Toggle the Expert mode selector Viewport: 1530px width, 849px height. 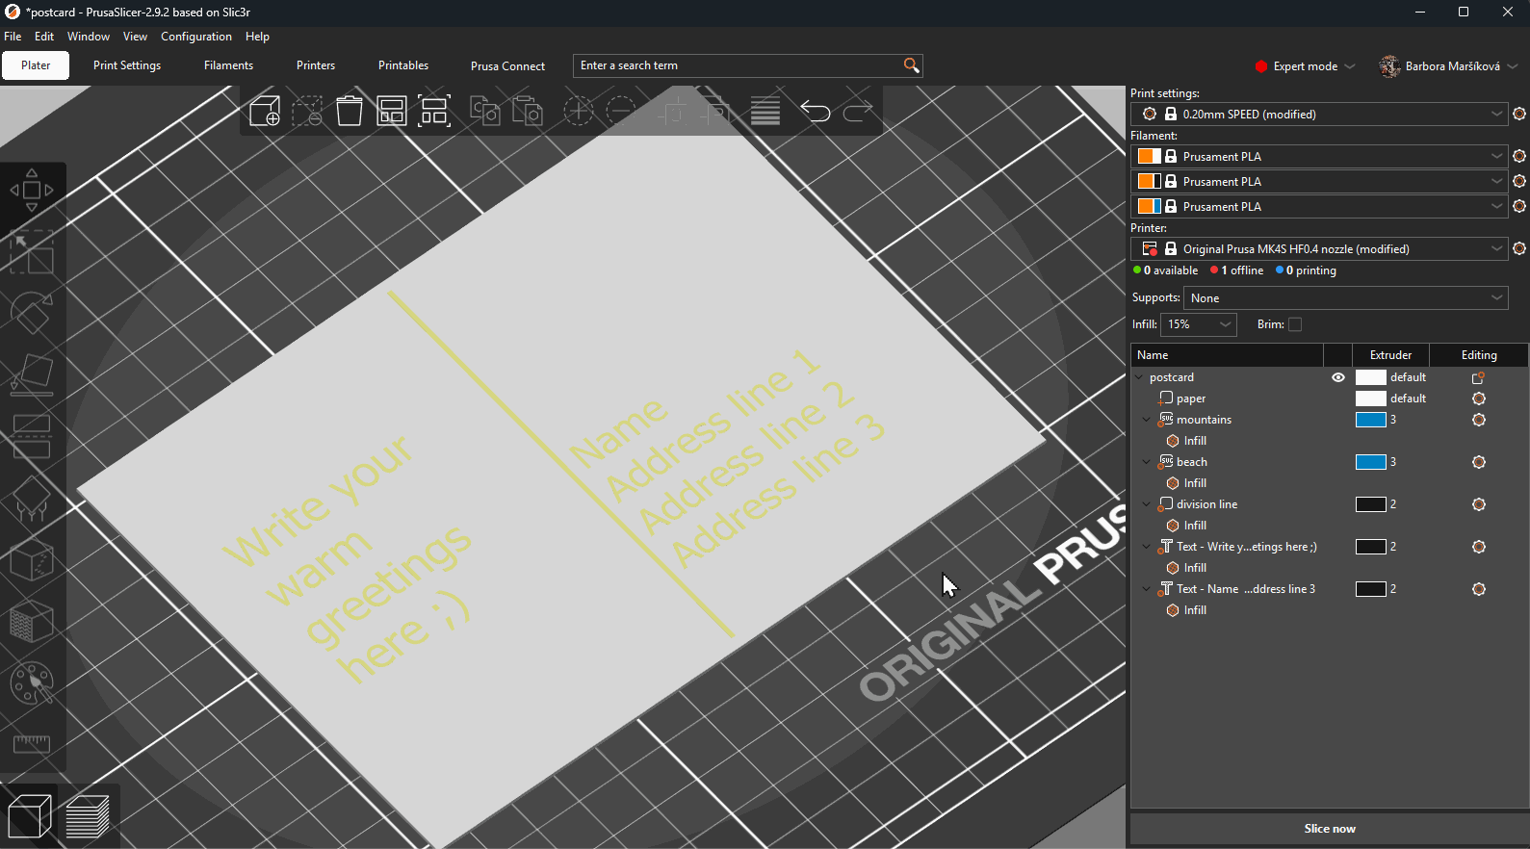1305,66
